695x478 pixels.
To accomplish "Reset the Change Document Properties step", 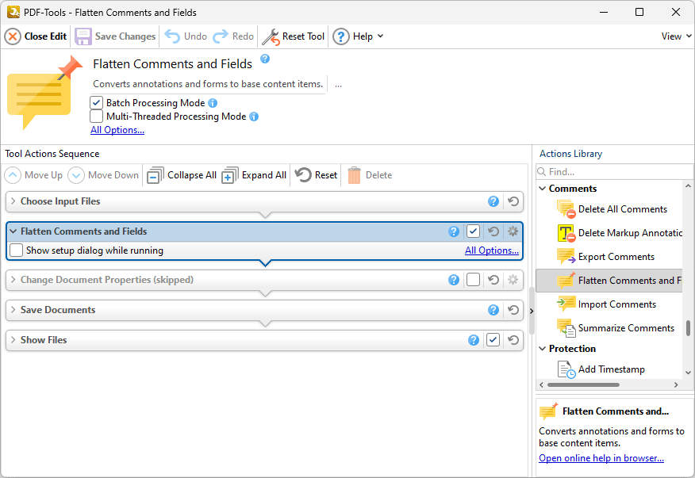I will tap(493, 280).
